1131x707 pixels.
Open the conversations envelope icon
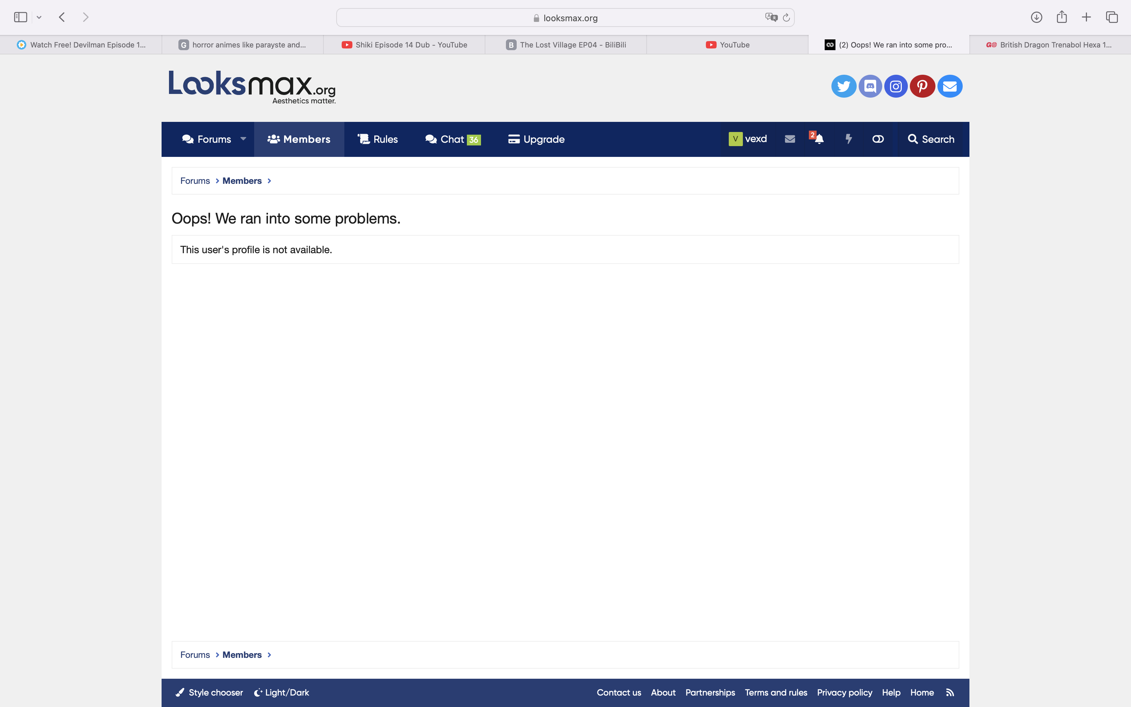point(790,139)
